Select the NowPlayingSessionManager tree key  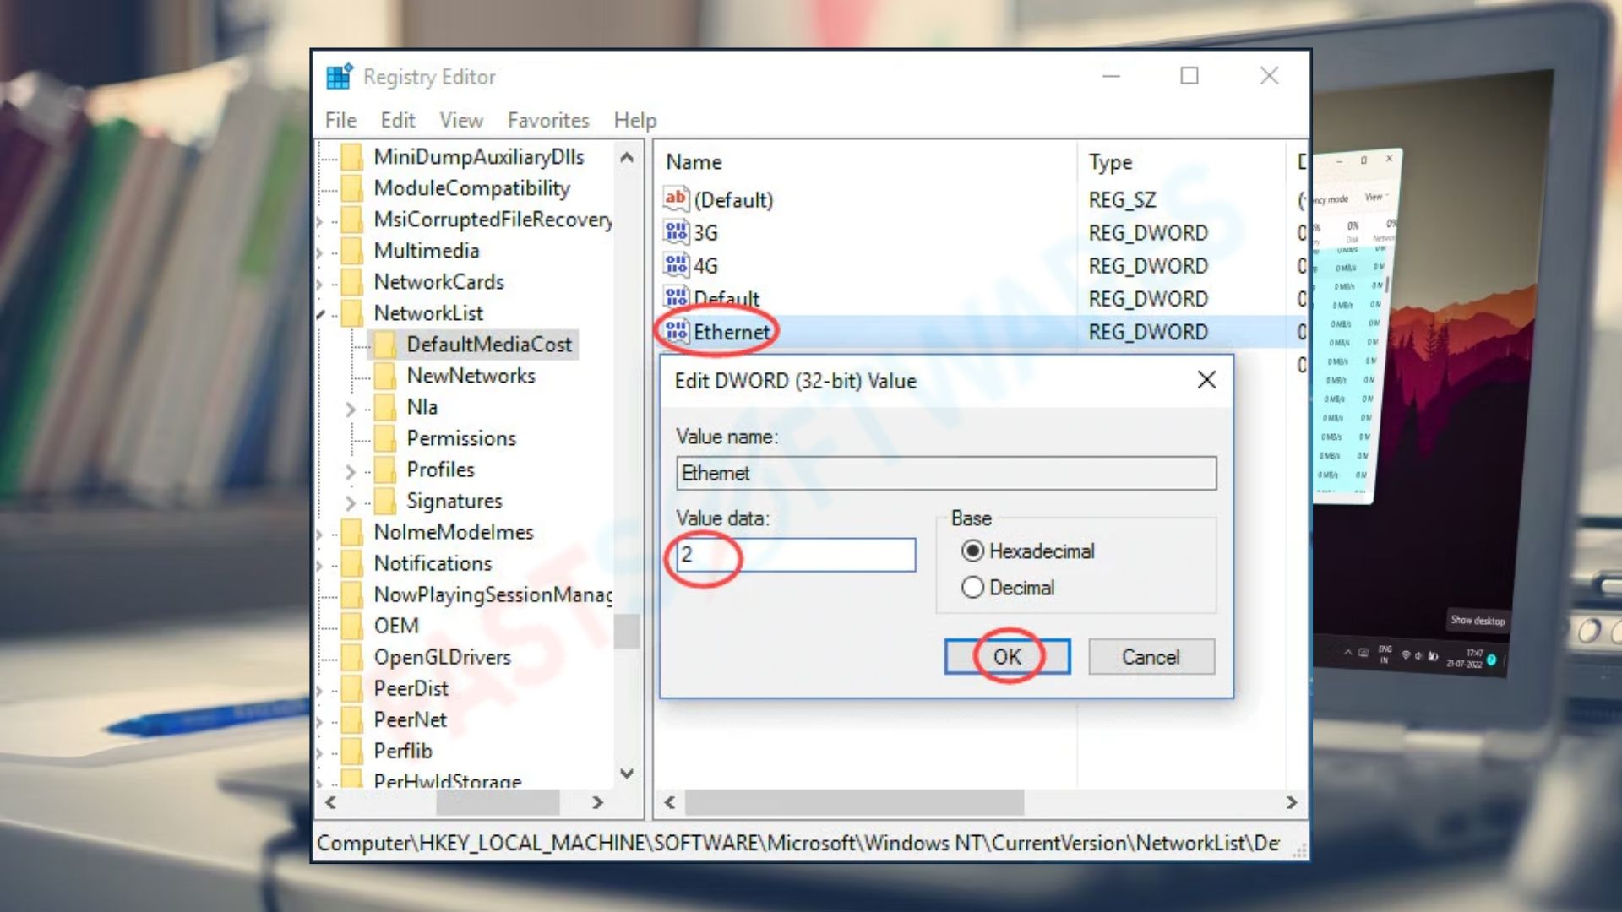pos(493,594)
